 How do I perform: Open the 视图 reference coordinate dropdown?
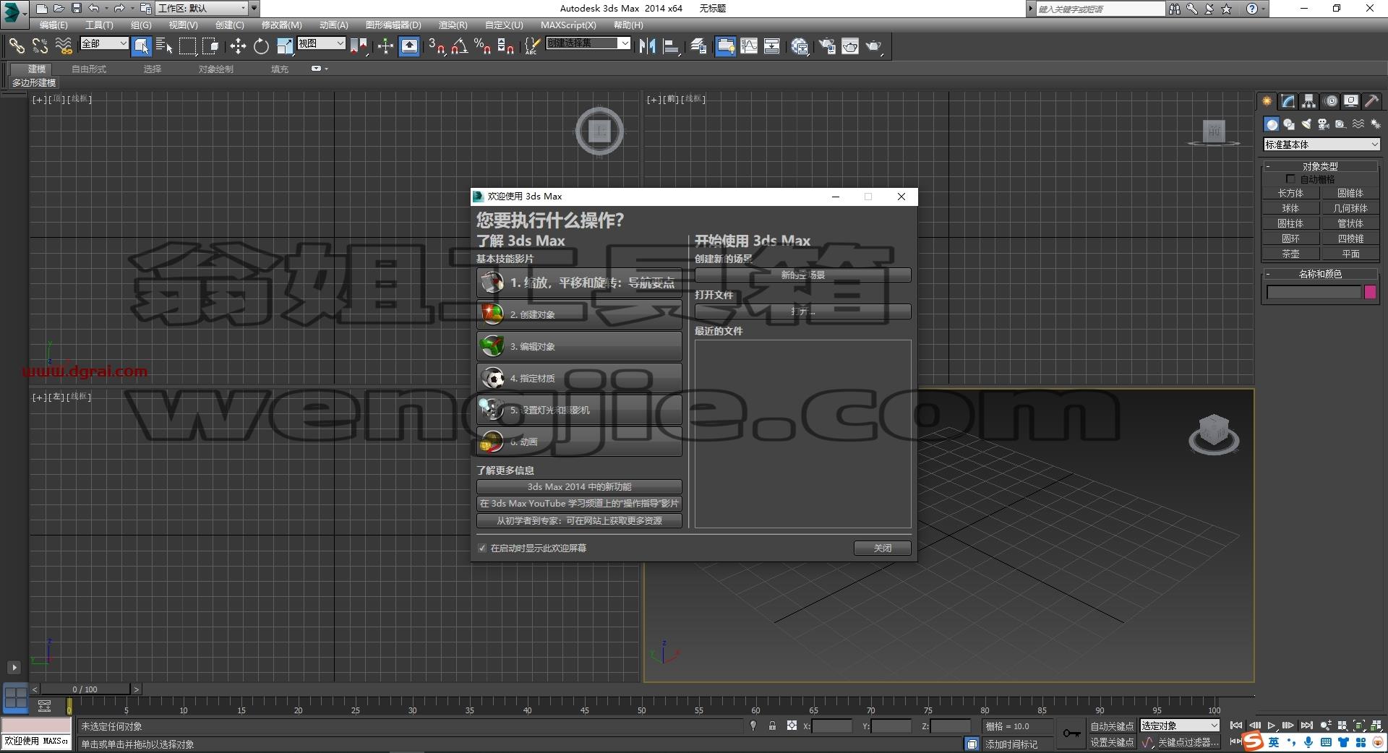point(321,43)
